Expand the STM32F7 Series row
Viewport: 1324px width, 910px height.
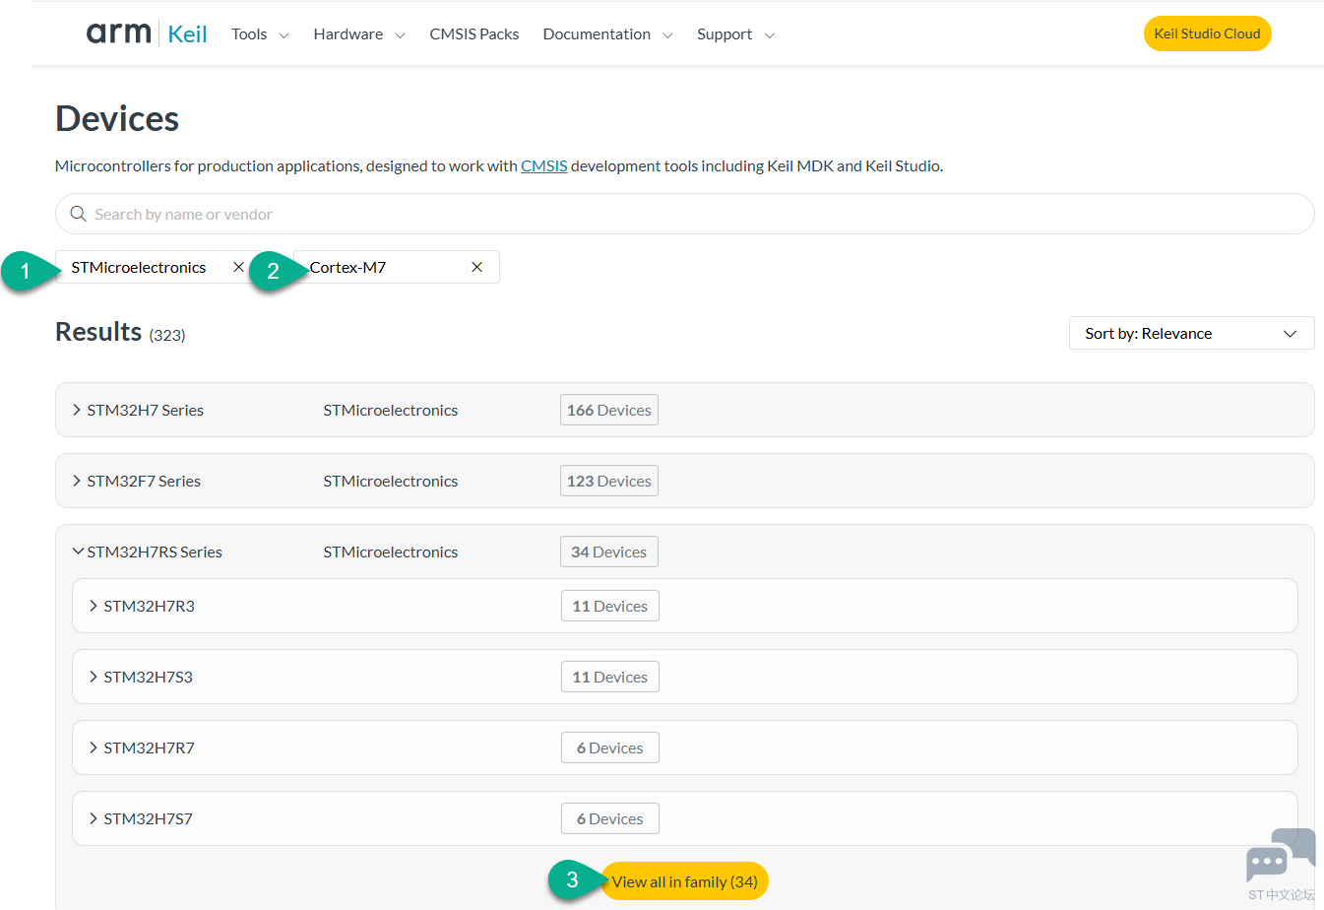click(x=77, y=481)
